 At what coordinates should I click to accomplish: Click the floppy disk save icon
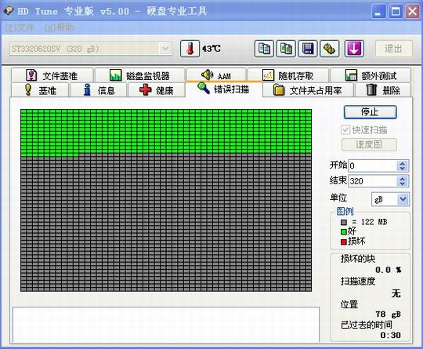308,49
